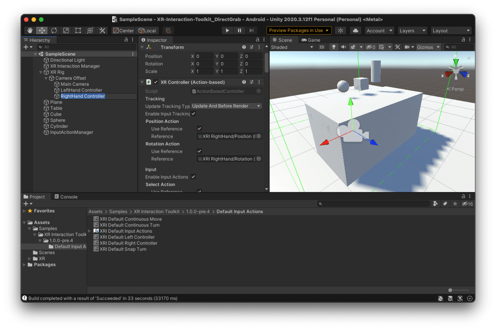Viewport: 496px width, 330px height.
Task: Open the cloud Services icon
Action: 355,31
